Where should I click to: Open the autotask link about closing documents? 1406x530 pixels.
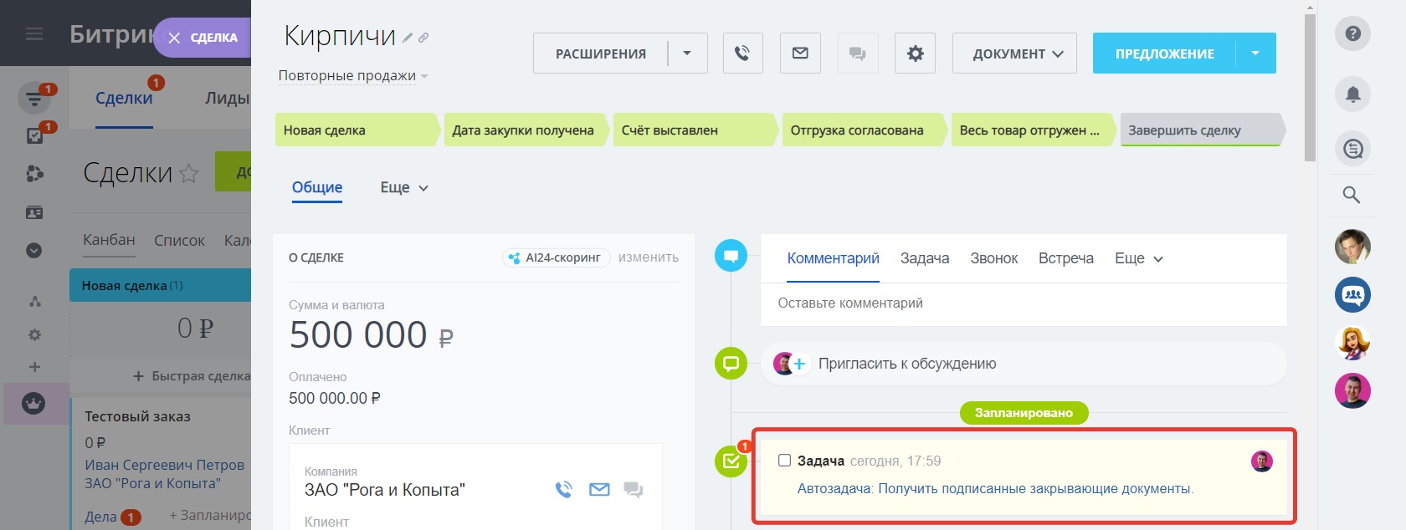click(995, 489)
